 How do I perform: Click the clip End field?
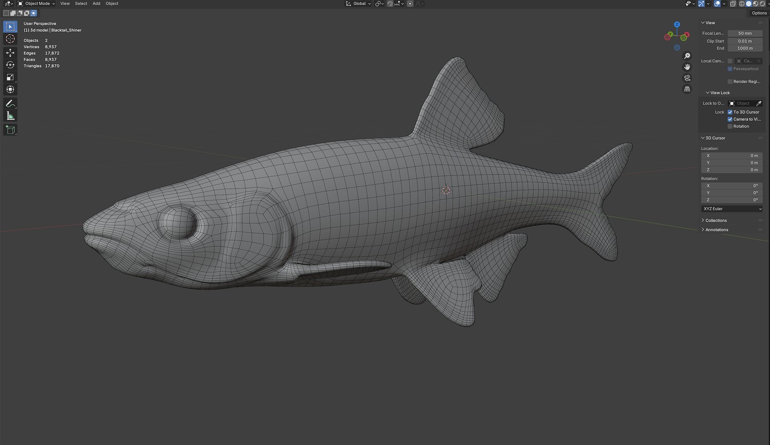[745, 48]
